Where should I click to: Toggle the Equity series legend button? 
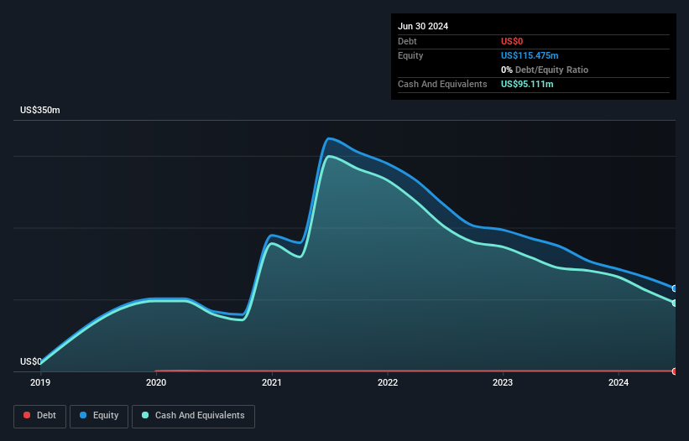click(99, 416)
